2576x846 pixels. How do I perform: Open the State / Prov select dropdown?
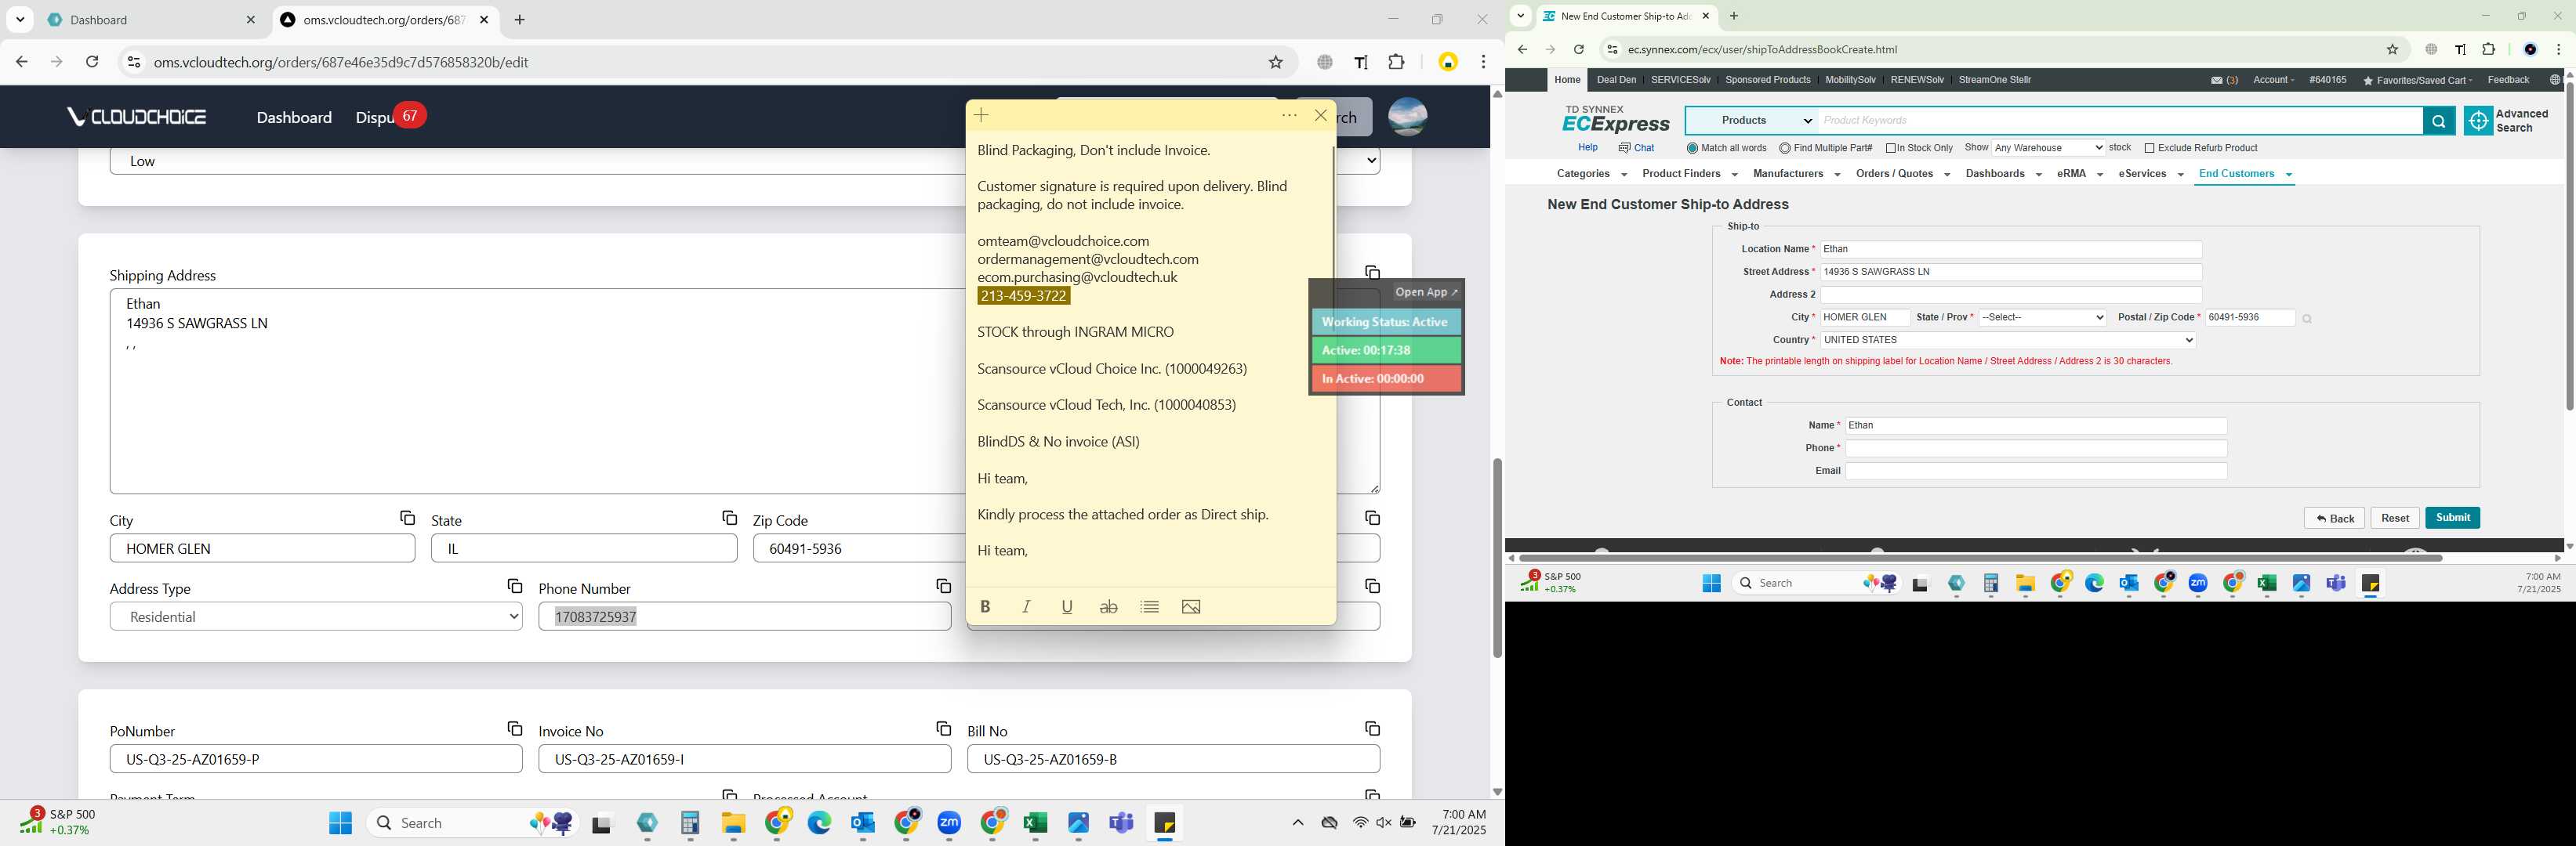point(2042,317)
